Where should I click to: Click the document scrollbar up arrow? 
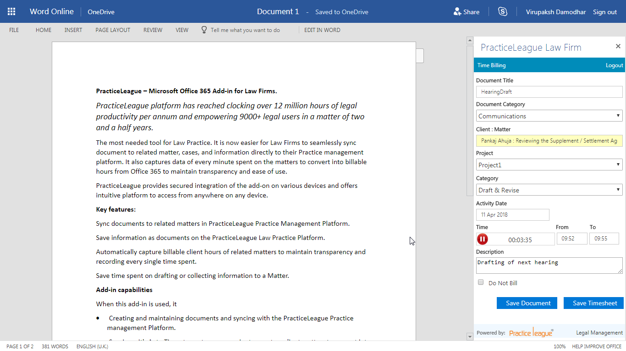pyautogui.click(x=470, y=41)
